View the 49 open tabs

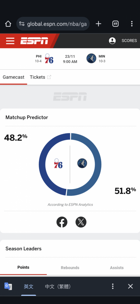pyautogui.click(x=115, y=24)
